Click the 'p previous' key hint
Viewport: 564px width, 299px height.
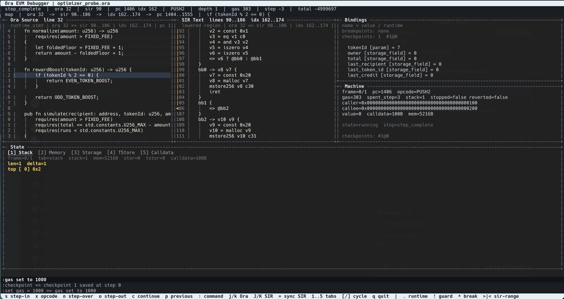pyautogui.click(x=179, y=296)
